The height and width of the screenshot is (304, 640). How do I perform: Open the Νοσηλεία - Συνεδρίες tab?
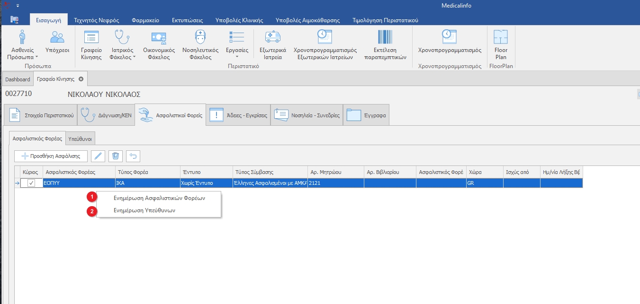[306, 115]
